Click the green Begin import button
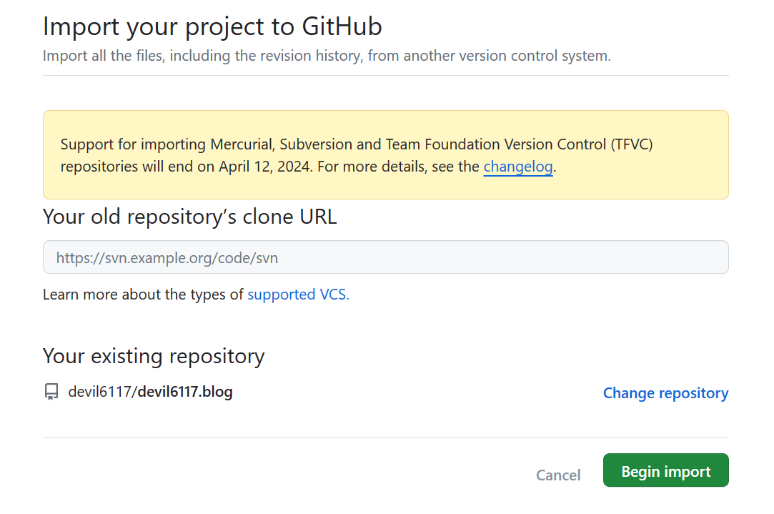774x514 pixels. pyautogui.click(x=665, y=470)
